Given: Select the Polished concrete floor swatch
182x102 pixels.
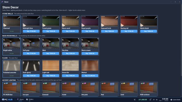Looking at the screenshot, I should [x=12, y=65].
